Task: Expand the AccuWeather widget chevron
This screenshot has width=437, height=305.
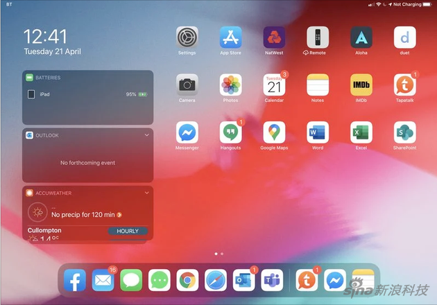Action: click(x=146, y=193)
